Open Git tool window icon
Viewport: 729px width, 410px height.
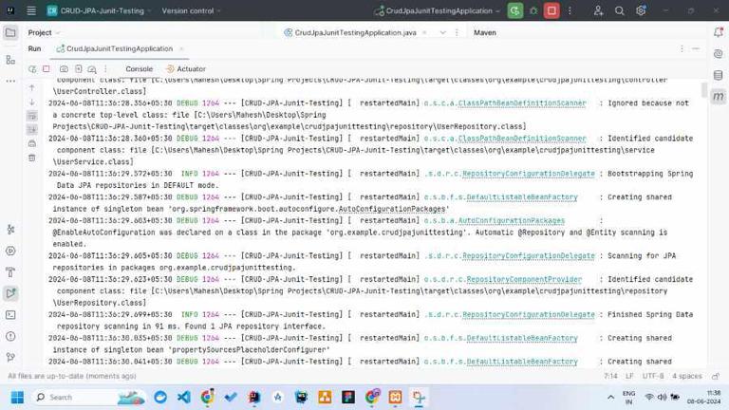[x=10, y=357]
